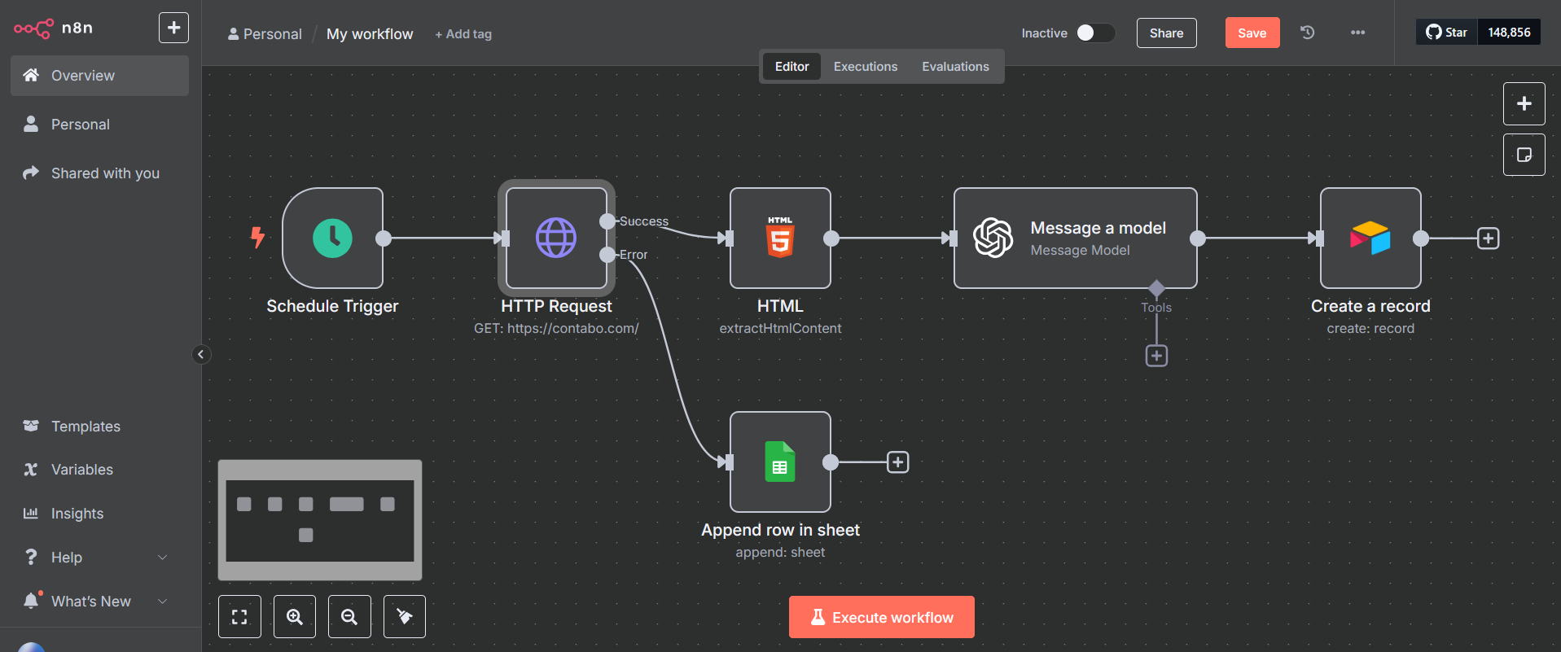This screenshot has height=652, width=1561.
Task: Expand the What's New section
Action: pyautogui.click(x=162, y=602)
